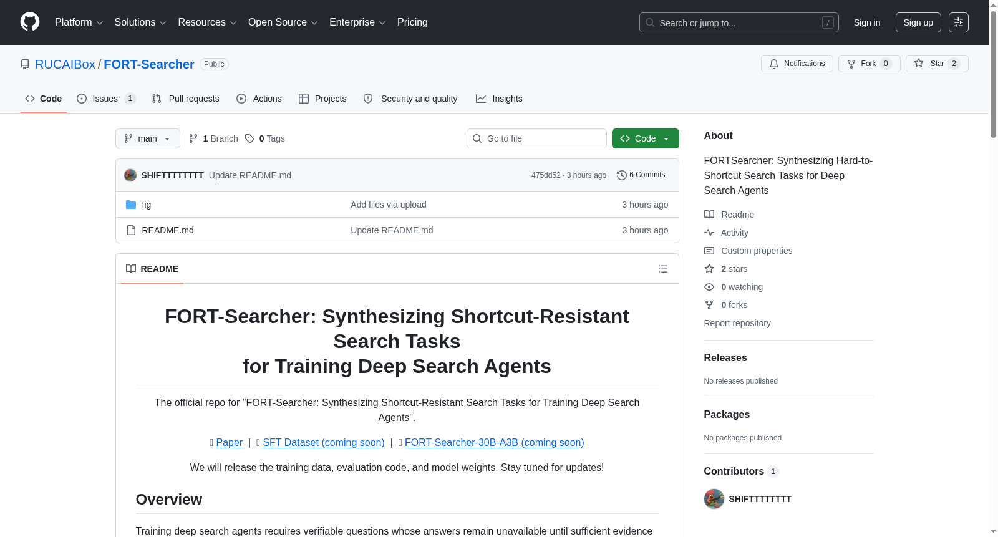The width and height of the screenshot is (998, 537).
Task: View the 6 Commits history link
Action: (x=641, y=175)
